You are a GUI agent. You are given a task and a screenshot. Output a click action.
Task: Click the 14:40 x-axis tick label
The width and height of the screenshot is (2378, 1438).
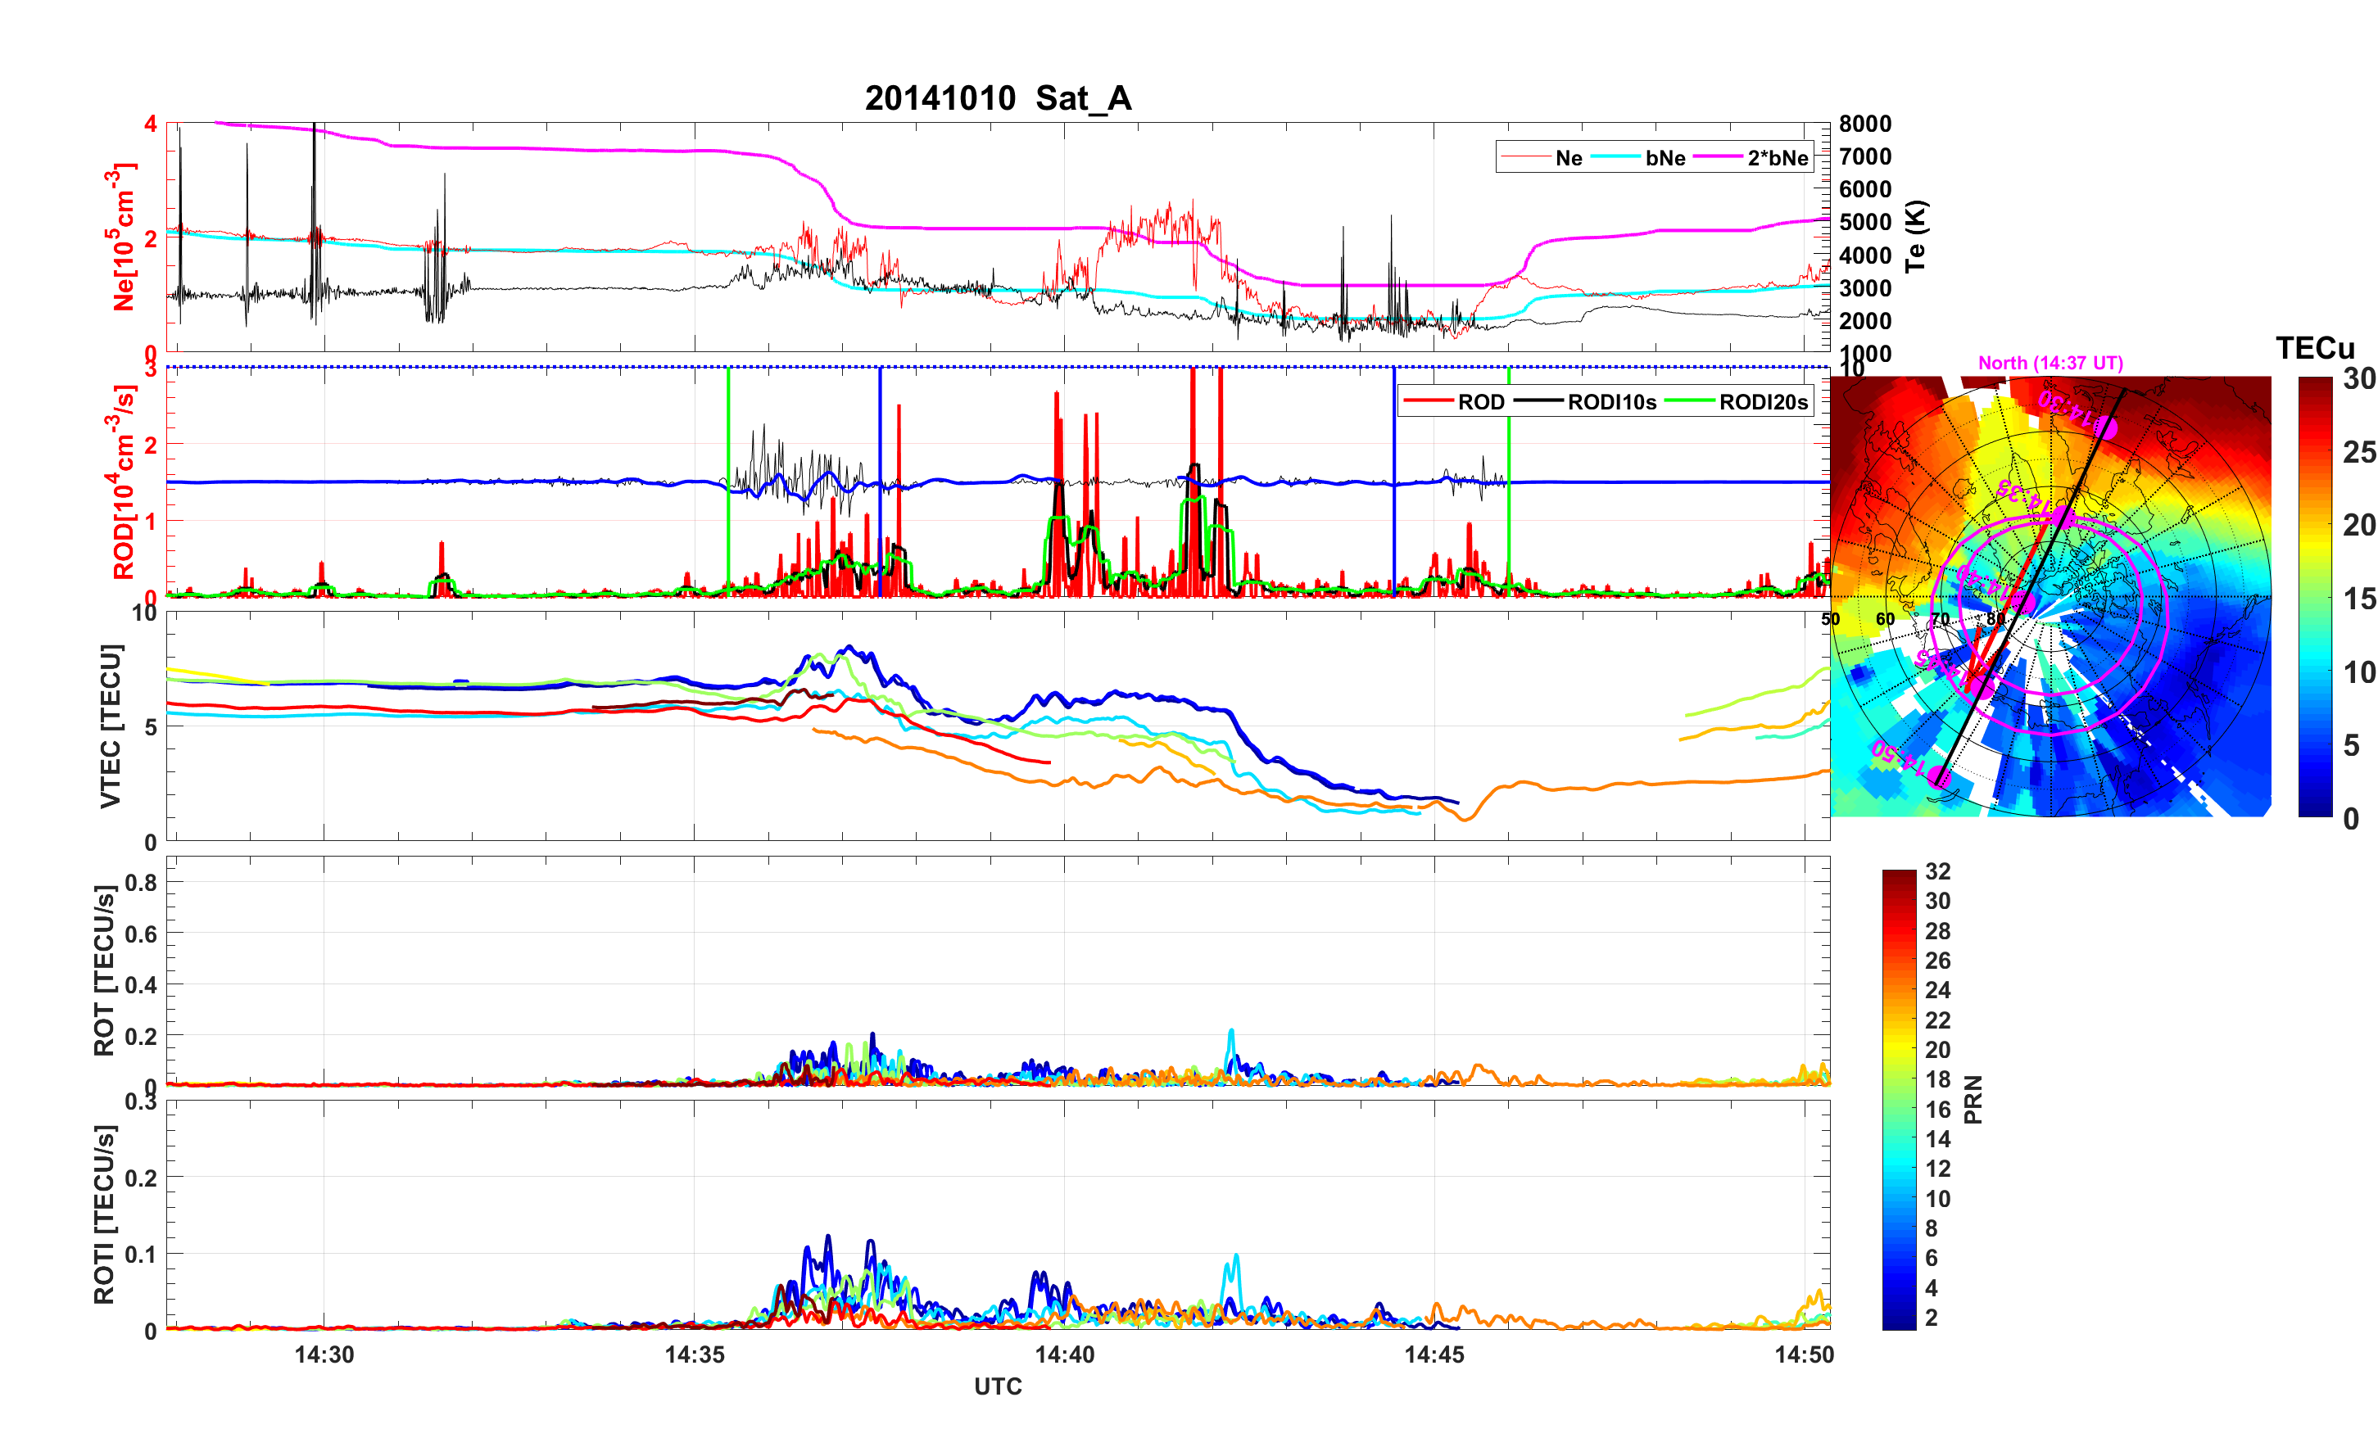pyautogui.click(x=1065, y=1355)
